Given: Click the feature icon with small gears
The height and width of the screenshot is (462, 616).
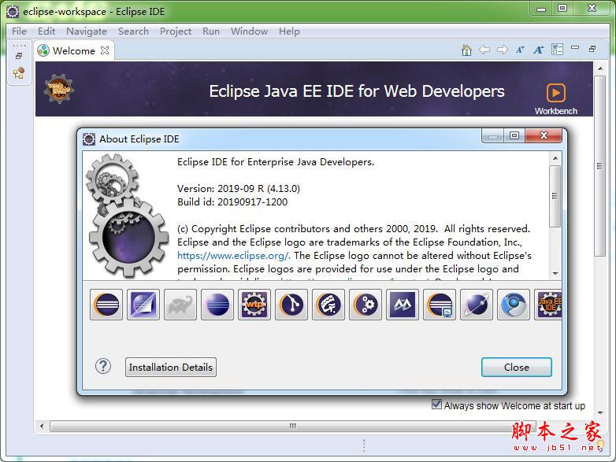Looking at the screenshot, I should pyautogui.click(x=366, y=305).
